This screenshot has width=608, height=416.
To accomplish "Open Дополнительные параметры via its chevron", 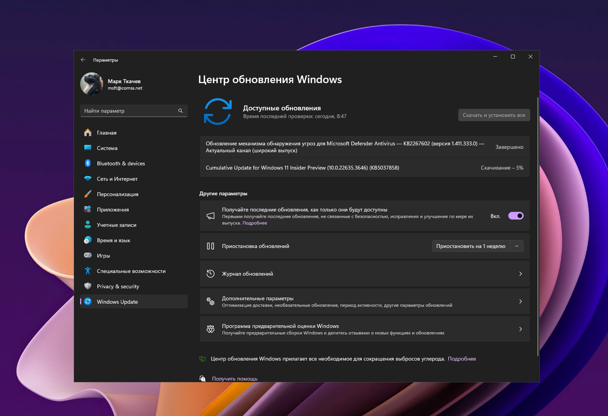I will 520,301.
